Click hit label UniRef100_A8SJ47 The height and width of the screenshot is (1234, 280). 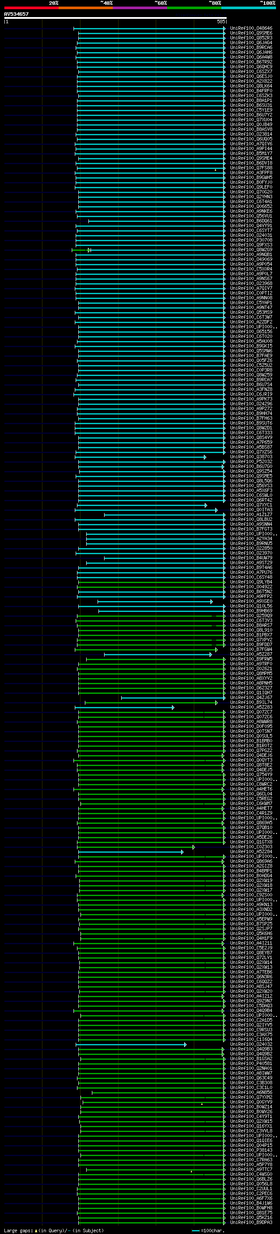tap(251, 986)
